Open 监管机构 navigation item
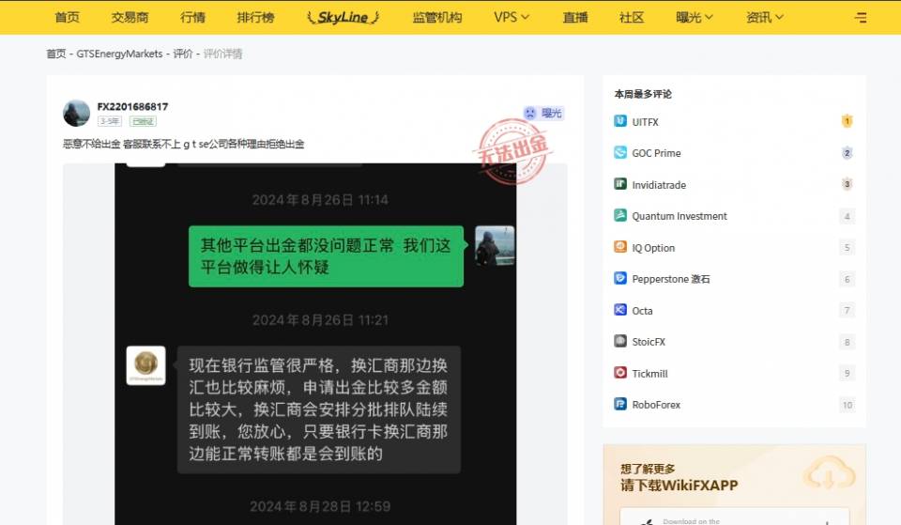The width and height of the screenshot is (901, 525). click(x=437, y=17)
